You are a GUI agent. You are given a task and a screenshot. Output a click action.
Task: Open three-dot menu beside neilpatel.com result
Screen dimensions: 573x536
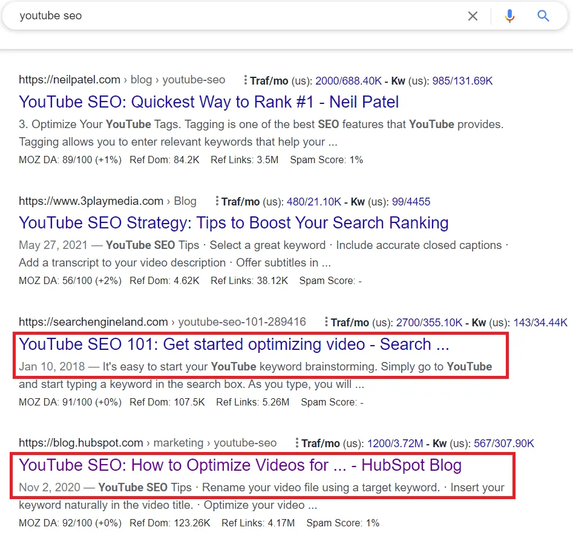coord(245,80)
